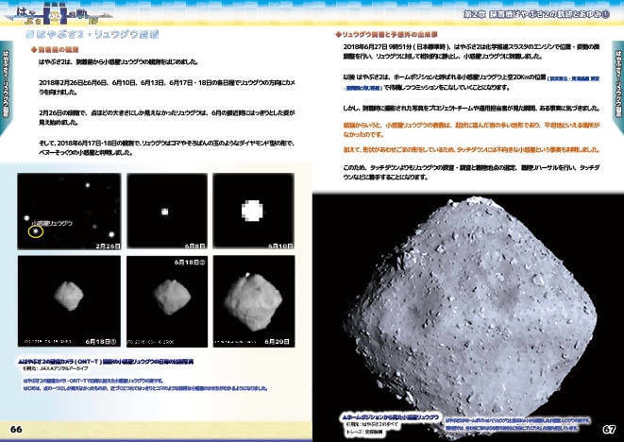Screen dimensions: 624x442
Task: Click page number 67
Action: pyautogui.click(x=609, y=430)
